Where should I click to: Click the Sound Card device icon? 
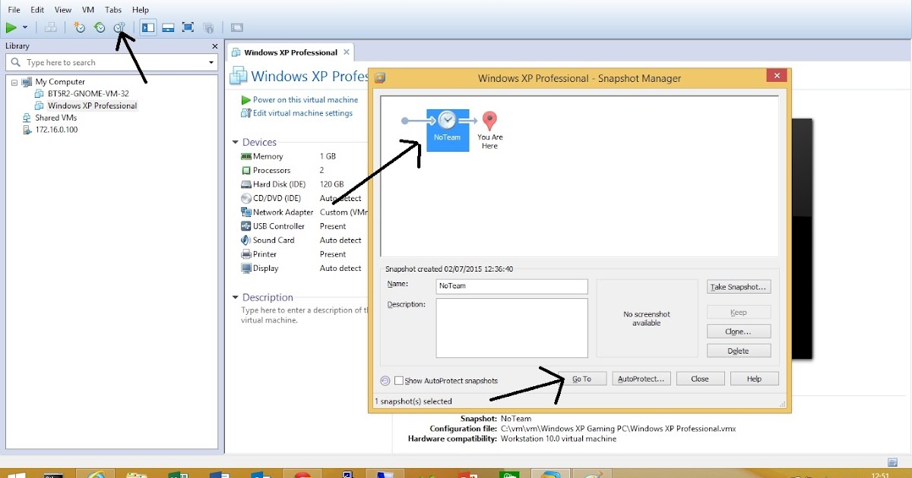pyautogui.click(x=246, y=241)
